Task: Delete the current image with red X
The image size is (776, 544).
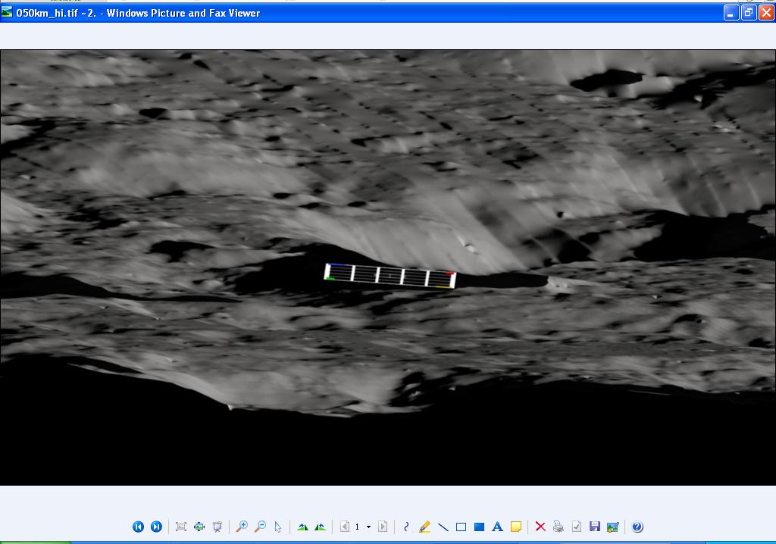Action: coord(540,527)
